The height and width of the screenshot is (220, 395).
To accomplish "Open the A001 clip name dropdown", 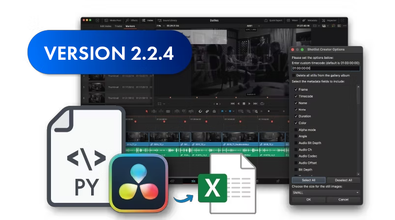I will point(253,25).
